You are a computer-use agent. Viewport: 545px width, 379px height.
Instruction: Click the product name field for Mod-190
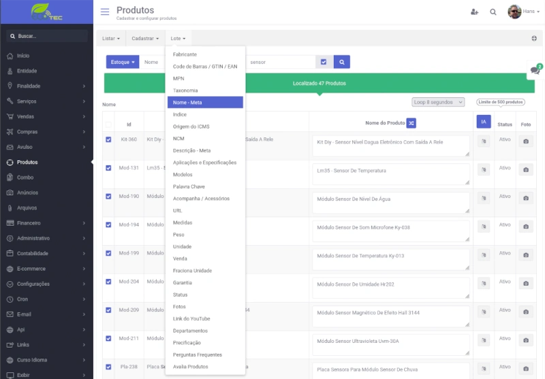(391, 202)
